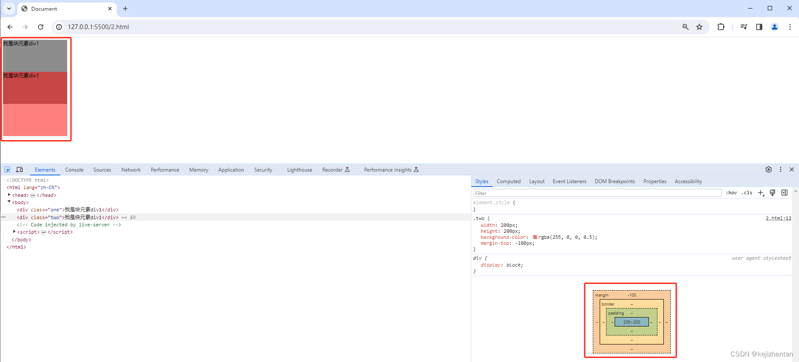This screenshot has width=799, height=362.
Task: Collapse the body element node
Action: pos(9,202)
